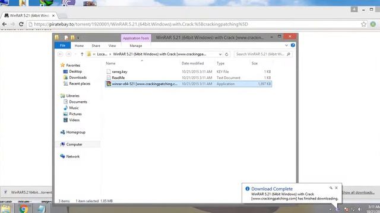
Task: Open the Share ribbon tab
Action: (96, 46)
